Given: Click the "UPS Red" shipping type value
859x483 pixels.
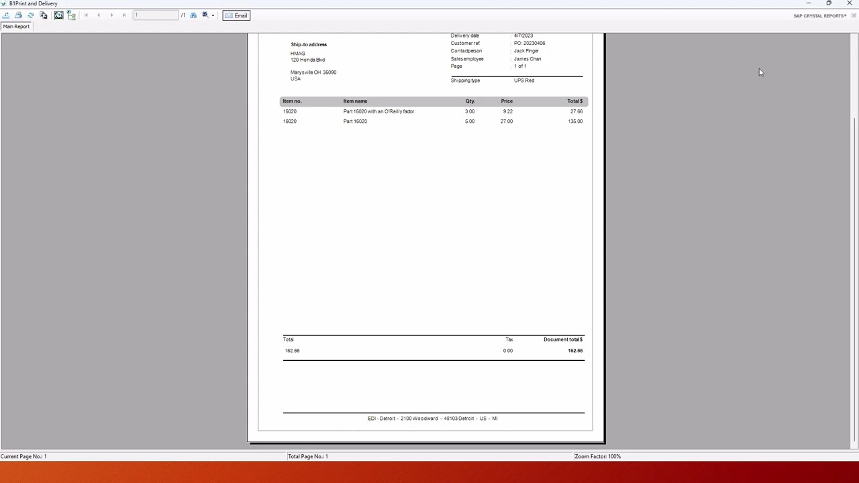Looking at the screenshot, I should click(524, 80).
